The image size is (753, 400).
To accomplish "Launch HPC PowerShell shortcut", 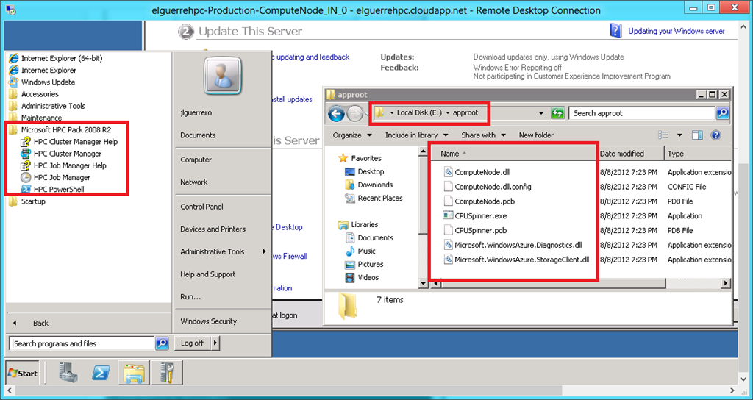I will coord(59,189).
